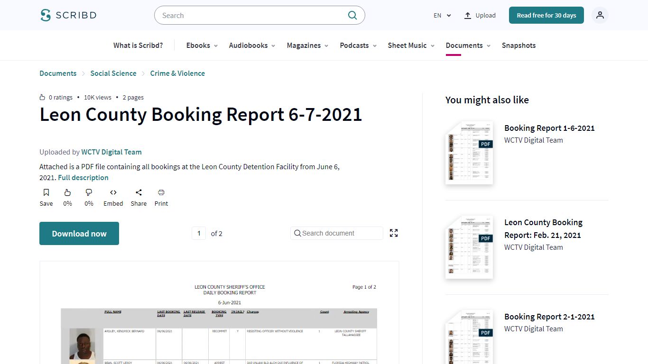Go to Social Science breadcrumb link
The image size is (648, 364).
click(x=113, y=73)
